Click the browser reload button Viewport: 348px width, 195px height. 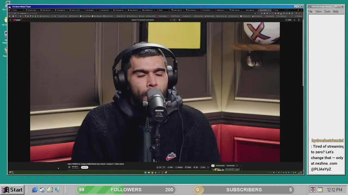pyautogui.click(x=15, y=13)
